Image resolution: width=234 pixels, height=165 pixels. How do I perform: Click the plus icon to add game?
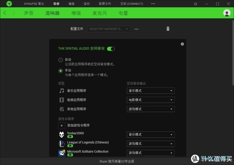point(62,126)
